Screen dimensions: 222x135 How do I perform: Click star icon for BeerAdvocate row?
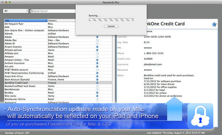[x=97, y=89]
